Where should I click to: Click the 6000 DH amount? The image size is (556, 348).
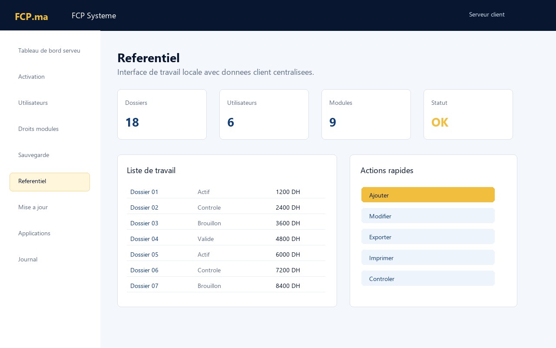click(288, 254)
